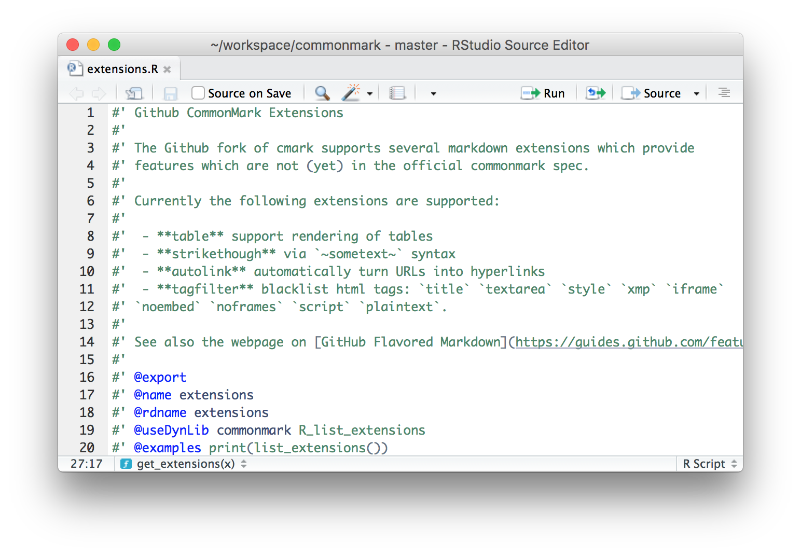Click the 27:17 cursor position indicator
The image size is (801, 555).
point(87,464)
